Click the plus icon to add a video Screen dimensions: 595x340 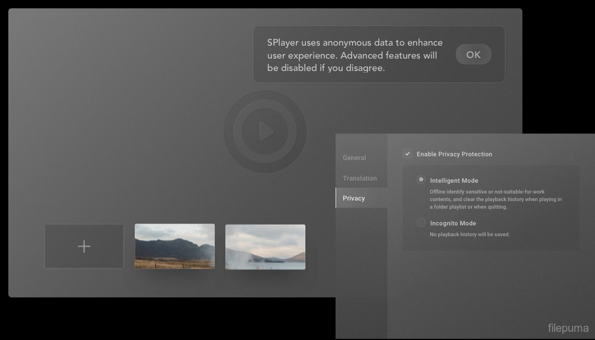coord(84,246)
